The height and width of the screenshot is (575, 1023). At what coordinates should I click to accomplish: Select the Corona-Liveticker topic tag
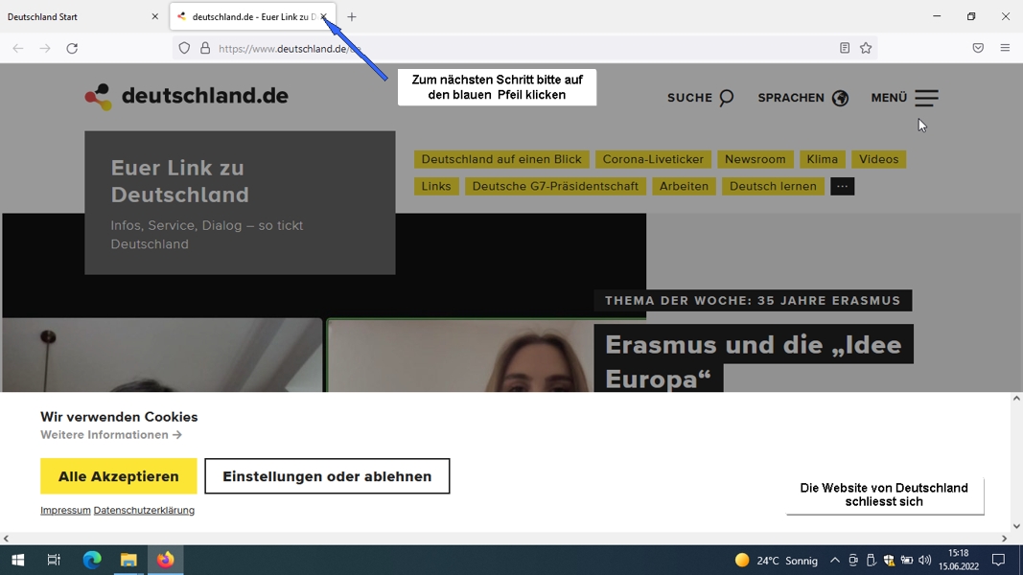click(653, 159)
